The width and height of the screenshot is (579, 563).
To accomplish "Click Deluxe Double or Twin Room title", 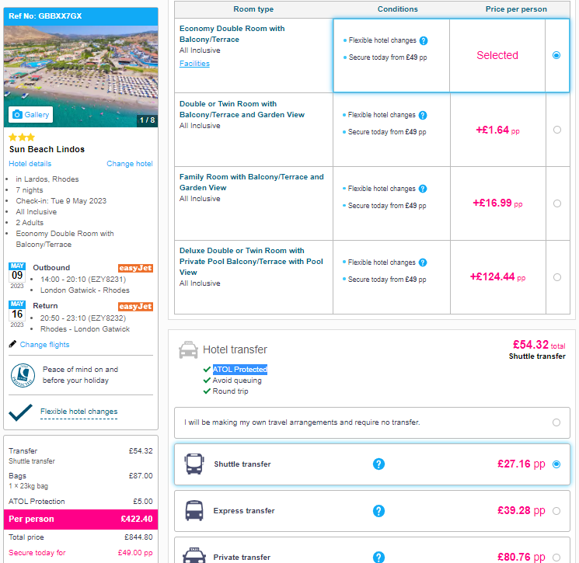I will tap(251, 261).
